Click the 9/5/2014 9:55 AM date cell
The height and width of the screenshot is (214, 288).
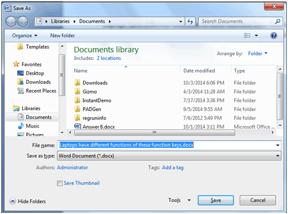tap(202, 109)
